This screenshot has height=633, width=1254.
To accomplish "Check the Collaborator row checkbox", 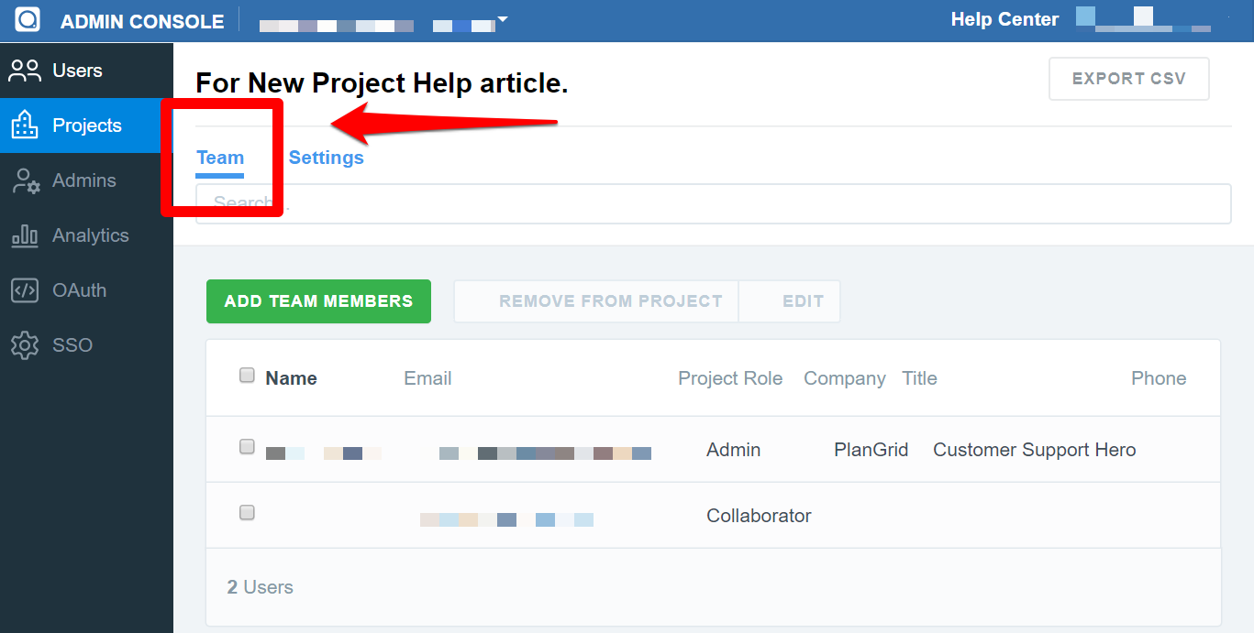I will [247, 512].
